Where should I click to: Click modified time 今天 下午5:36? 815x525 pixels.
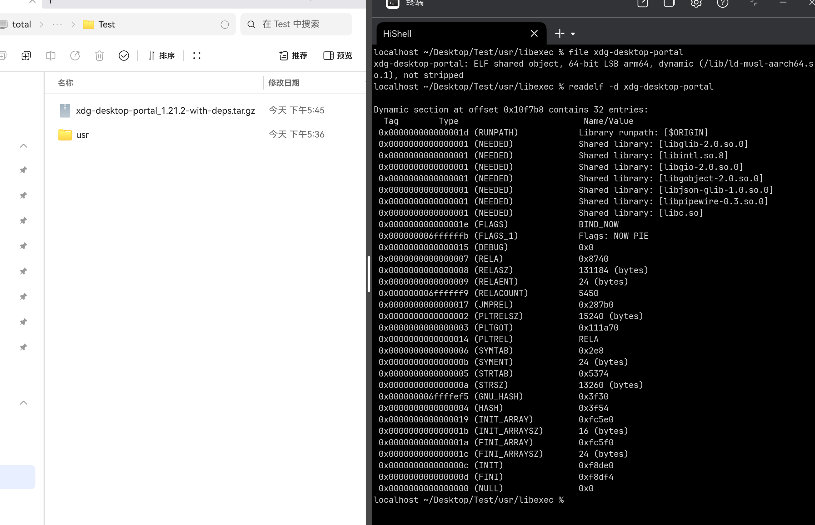297,134
